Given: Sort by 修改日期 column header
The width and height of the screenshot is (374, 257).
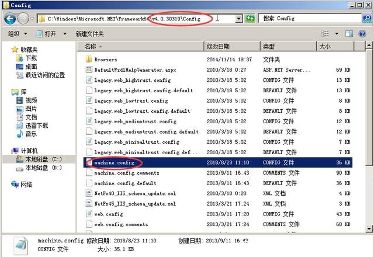Looking at the screenshot, I should tap(233, 46).
